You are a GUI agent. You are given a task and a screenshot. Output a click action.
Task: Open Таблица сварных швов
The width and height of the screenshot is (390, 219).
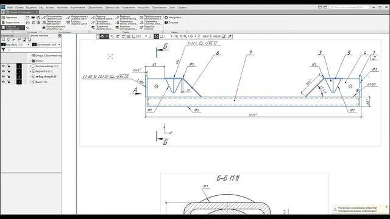click(77, 23)
